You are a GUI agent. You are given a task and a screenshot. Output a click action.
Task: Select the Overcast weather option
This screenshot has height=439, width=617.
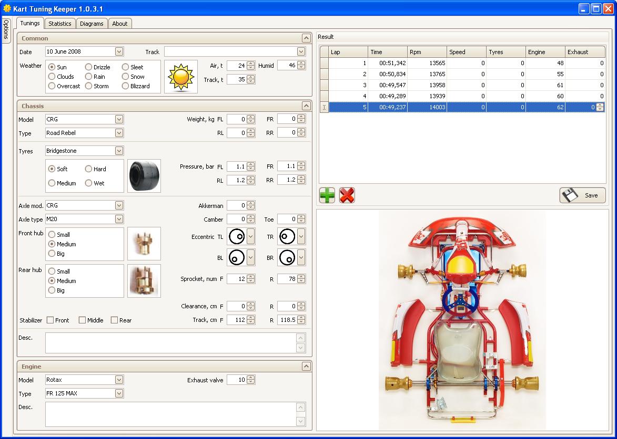(52, 86)
